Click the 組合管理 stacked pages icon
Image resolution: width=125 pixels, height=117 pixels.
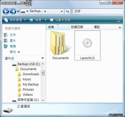pyautogui.click(x=6, y=20)
